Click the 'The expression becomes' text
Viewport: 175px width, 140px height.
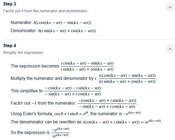tap(35, 66)
